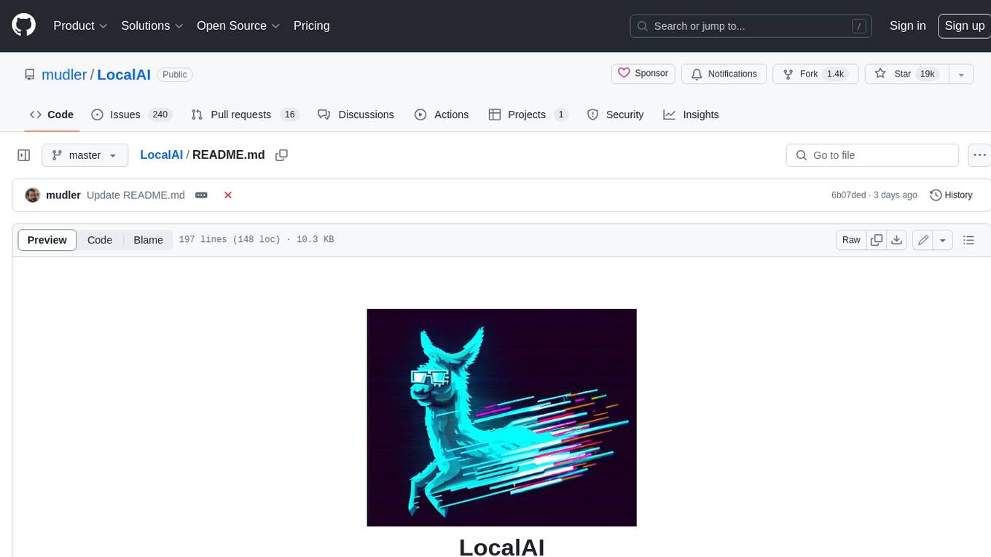Screen dimensions: 991x557
Task: Go to LocalAI root in breadcrumb
Action: tap(161, 155)
